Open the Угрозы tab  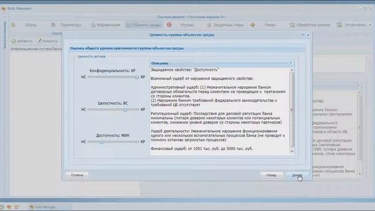pyautogui.click(x=187, y=25)
